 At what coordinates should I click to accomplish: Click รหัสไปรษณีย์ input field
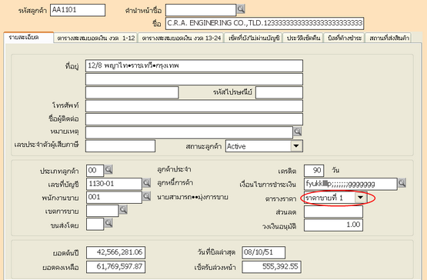click(279, 92)
